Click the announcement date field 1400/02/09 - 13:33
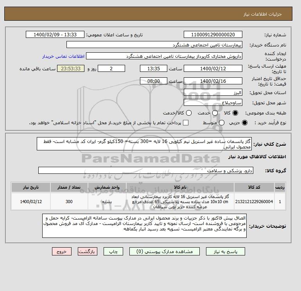This screenshot has width=301, height=291. [x=55, y=35]
